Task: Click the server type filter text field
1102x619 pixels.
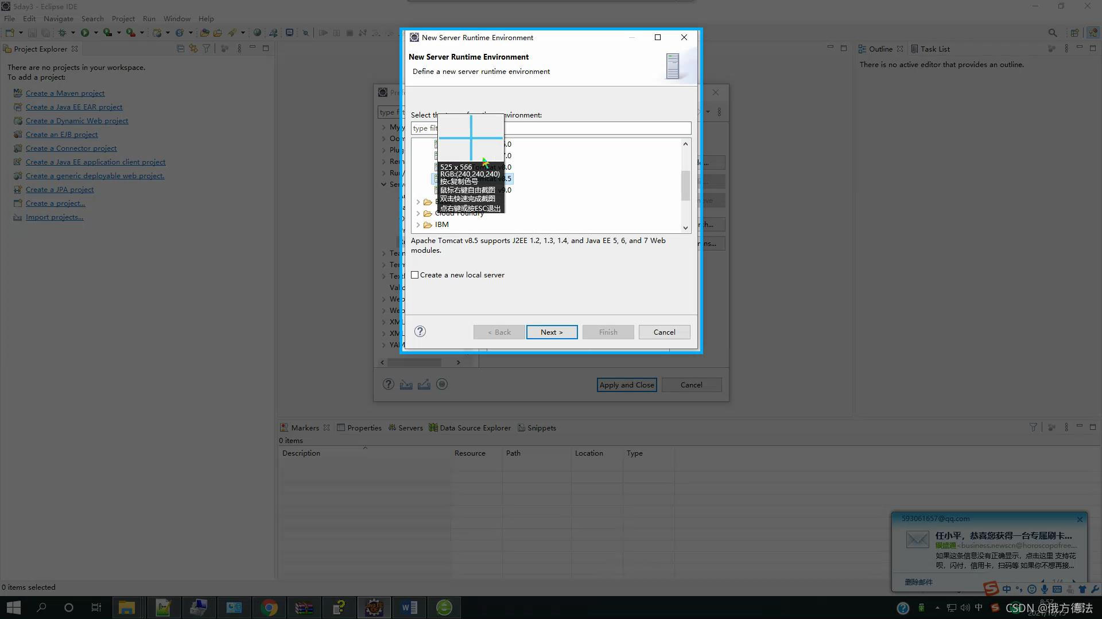Action: [551, 128]
